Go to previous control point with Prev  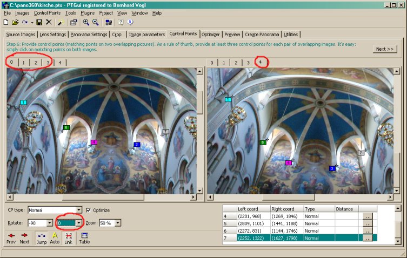11,237
